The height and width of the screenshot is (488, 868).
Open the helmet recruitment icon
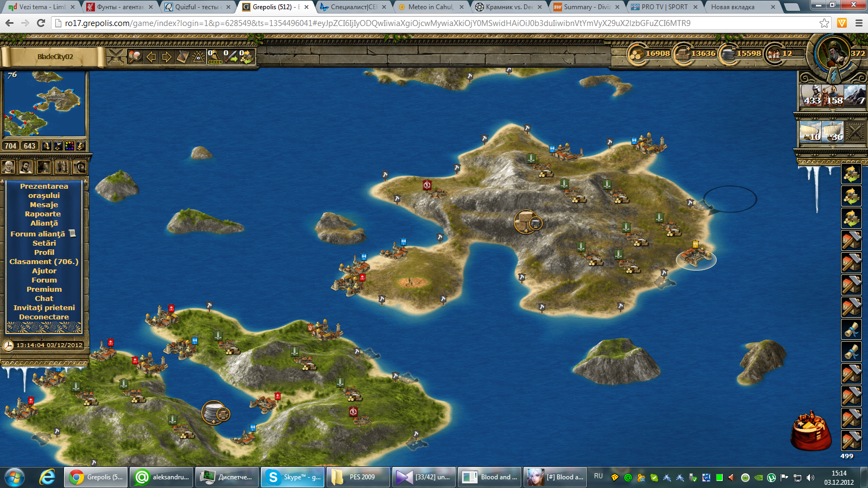tap(215, 56)
